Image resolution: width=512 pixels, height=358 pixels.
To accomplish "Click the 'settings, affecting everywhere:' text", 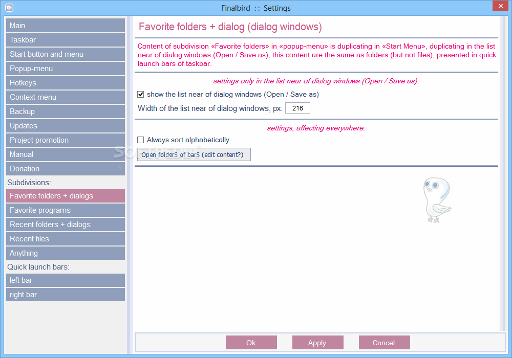I will coord(316,128).
